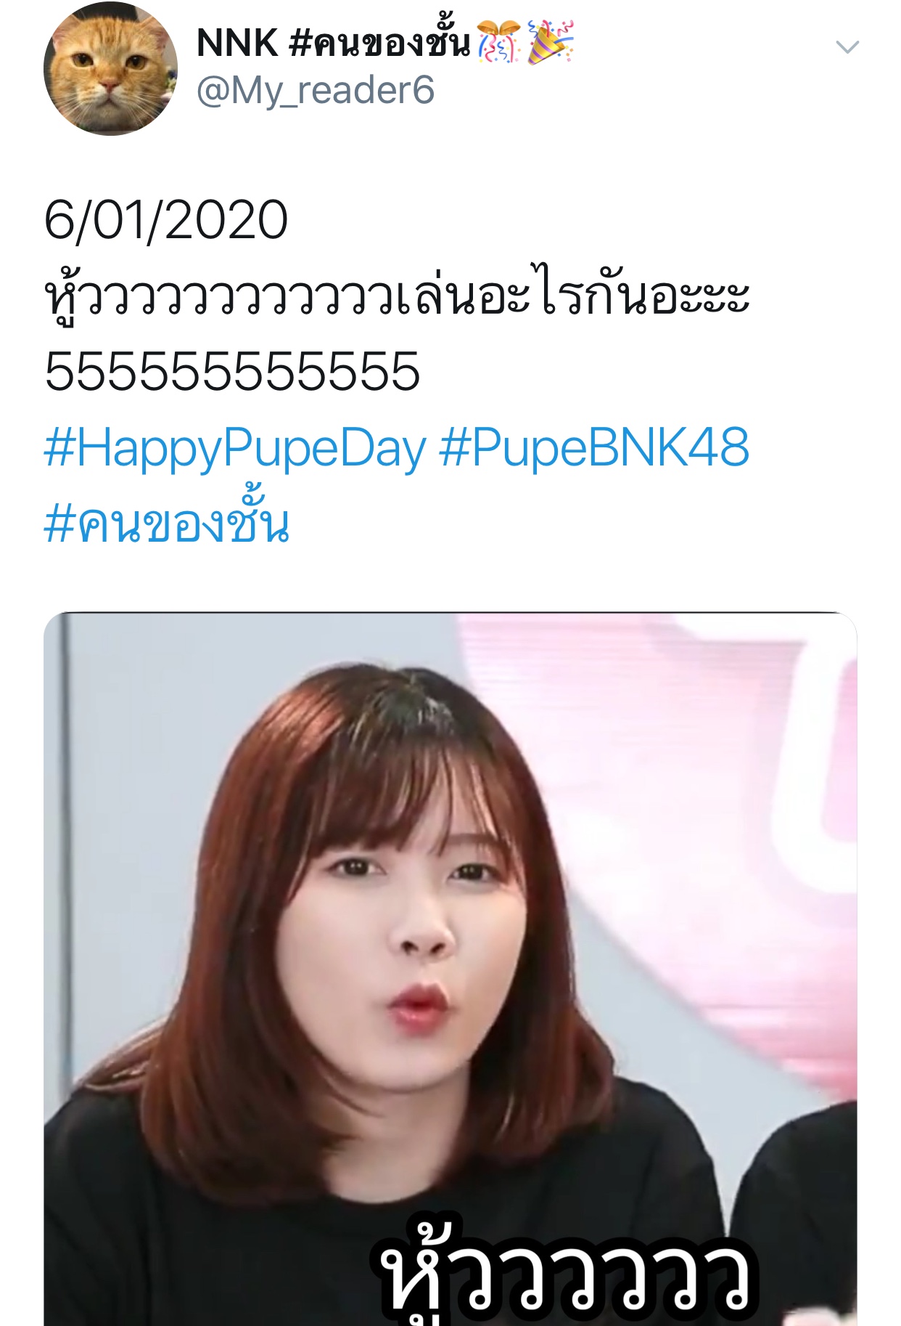Click the 555555555555 text line

(232, 371)
